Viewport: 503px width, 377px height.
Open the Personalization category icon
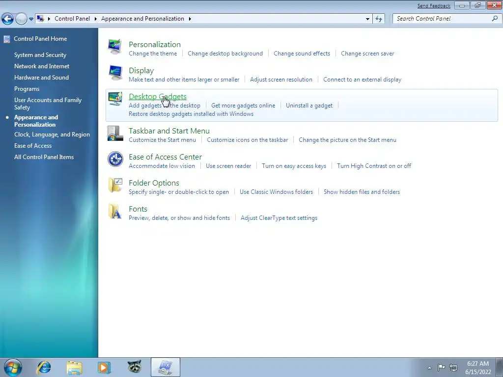115,47
